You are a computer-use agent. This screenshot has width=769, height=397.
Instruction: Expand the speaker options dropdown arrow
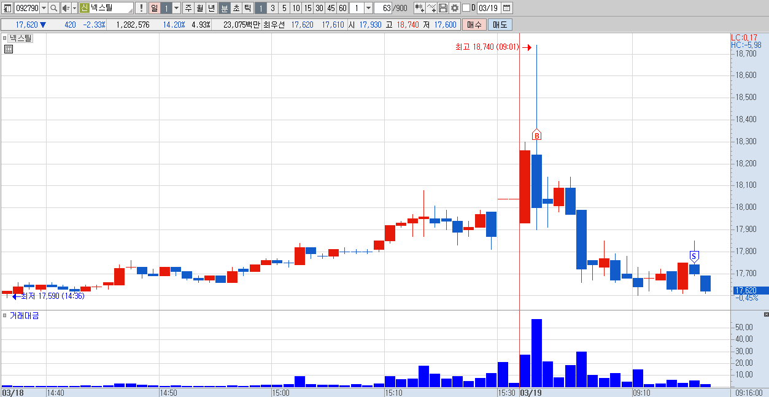point(74,8)
